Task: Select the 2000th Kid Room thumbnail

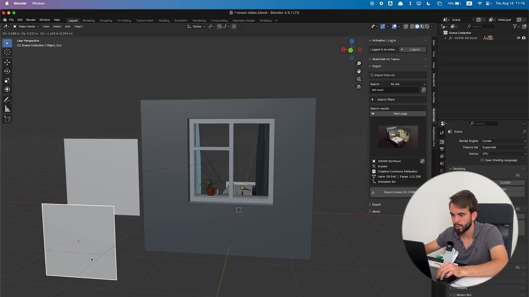Action: pos(398,137)
